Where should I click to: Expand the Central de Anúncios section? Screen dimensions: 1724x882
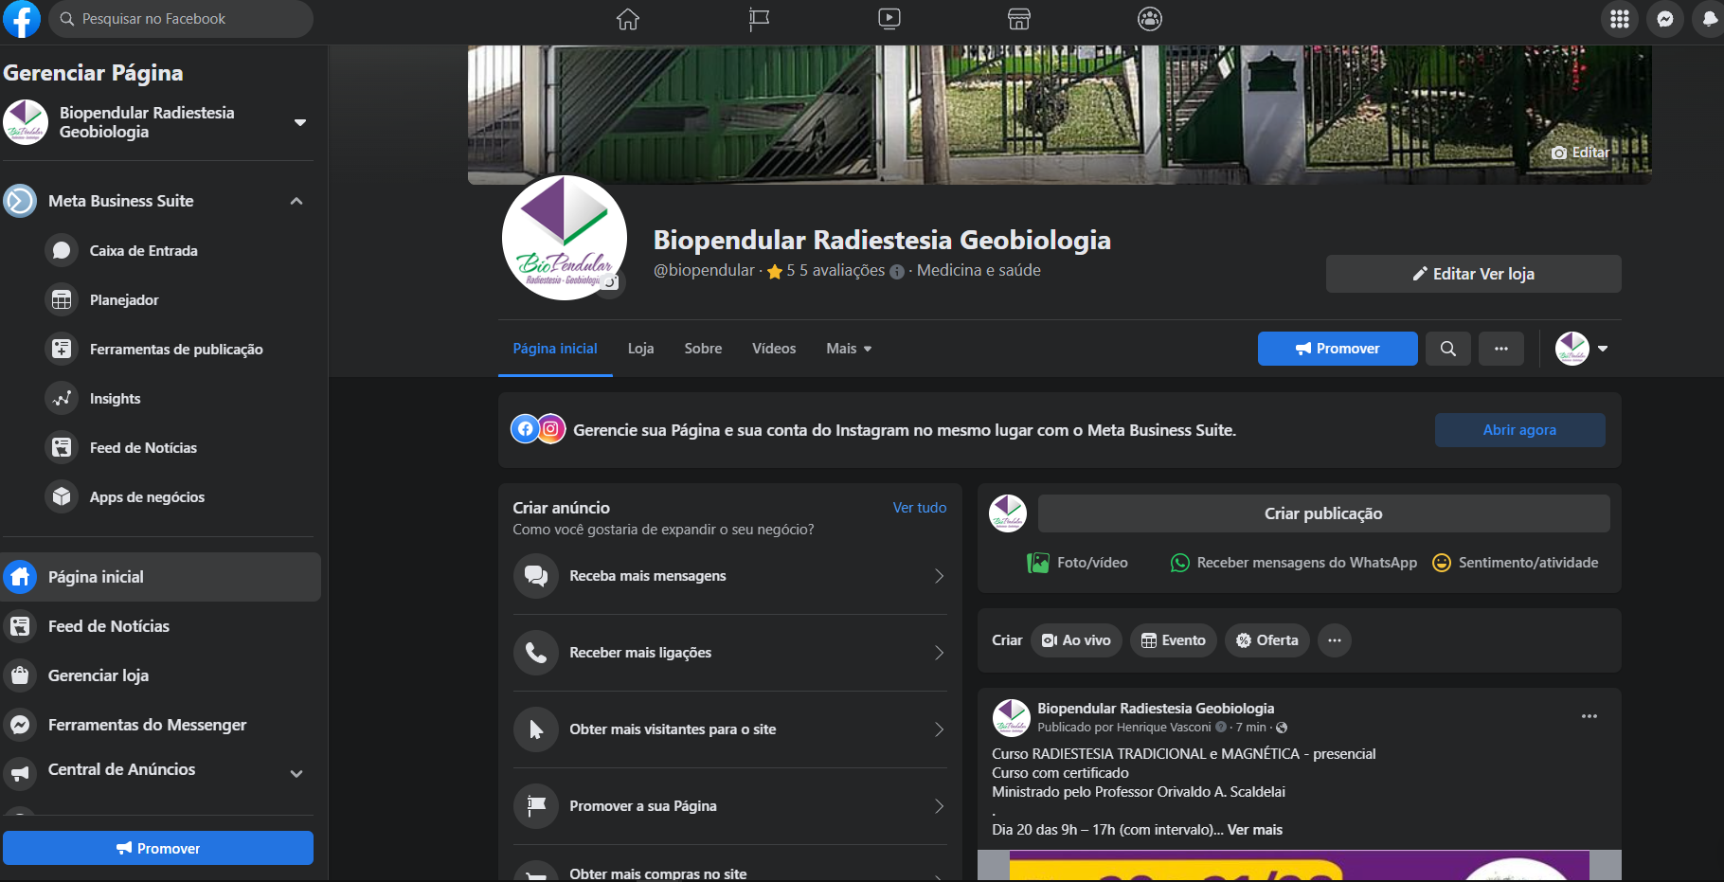pyautogui.click(x=296, y=773)
